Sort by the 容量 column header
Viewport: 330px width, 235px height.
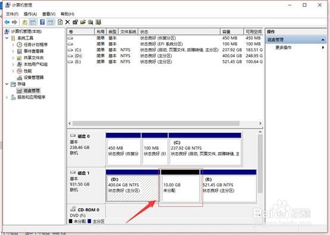232,31
